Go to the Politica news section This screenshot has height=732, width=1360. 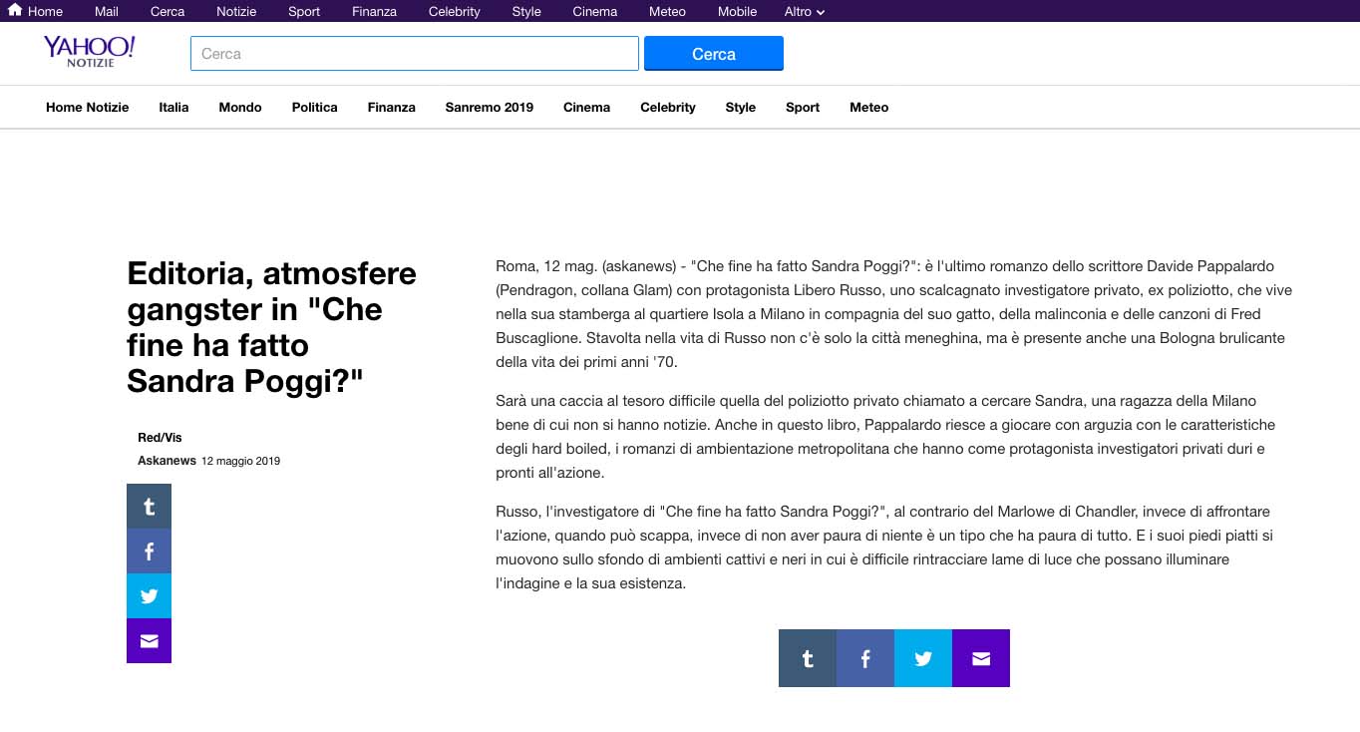click(314, 108)
